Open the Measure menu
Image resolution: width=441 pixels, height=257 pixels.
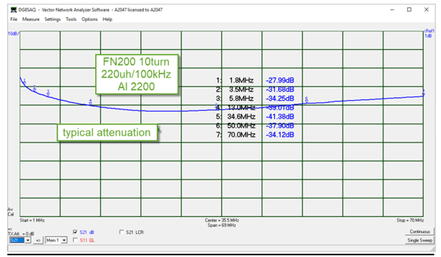(x=31, y=19)
